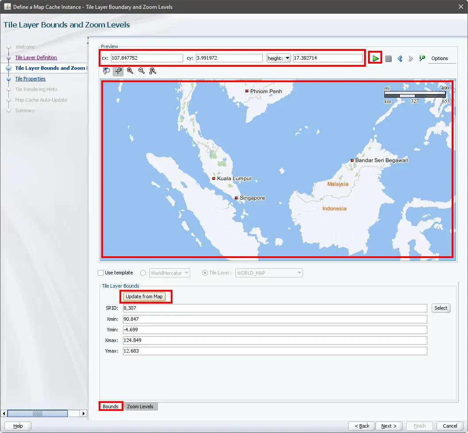Viewport: 468px width, 433px height.
Task: Open the WORLD_MAP tile layer dropdown
Action: pyautogui.click(x=269, y=273)
